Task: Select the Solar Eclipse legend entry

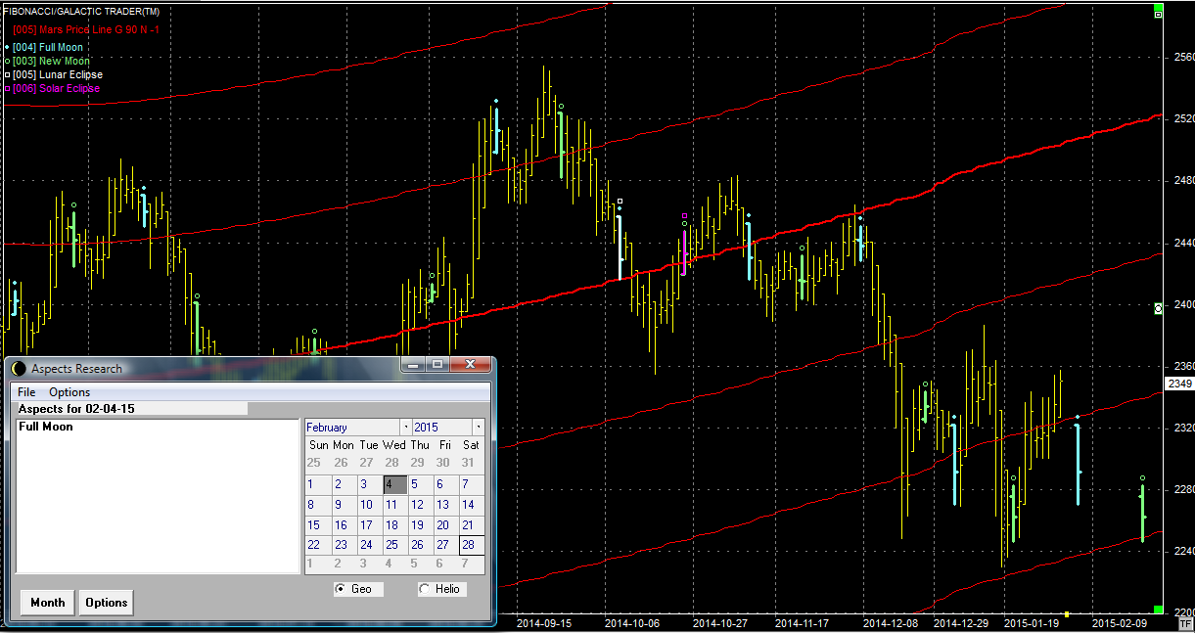Action: click(52, 88)
